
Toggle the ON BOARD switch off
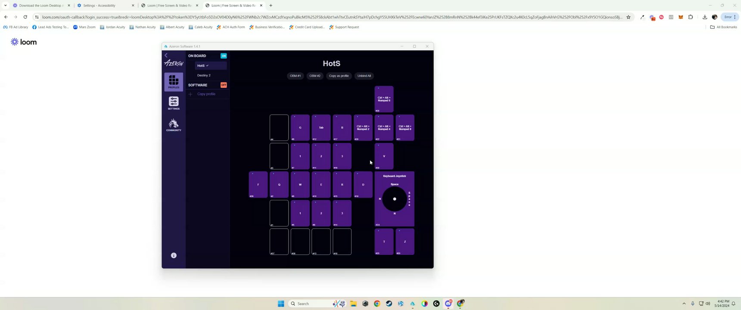click(x=224, y=56)
